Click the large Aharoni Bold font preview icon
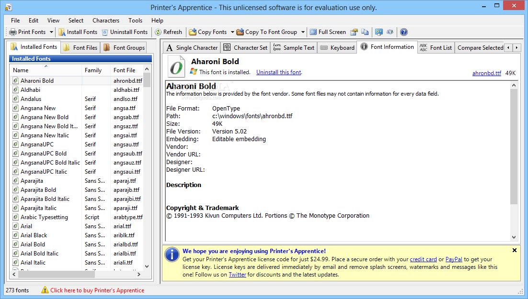Image resolution: width=528 pixels, height=299 pixels. [x=176, y=66]
